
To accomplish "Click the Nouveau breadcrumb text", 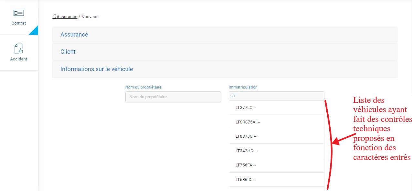I will click(x=90, y=17).
